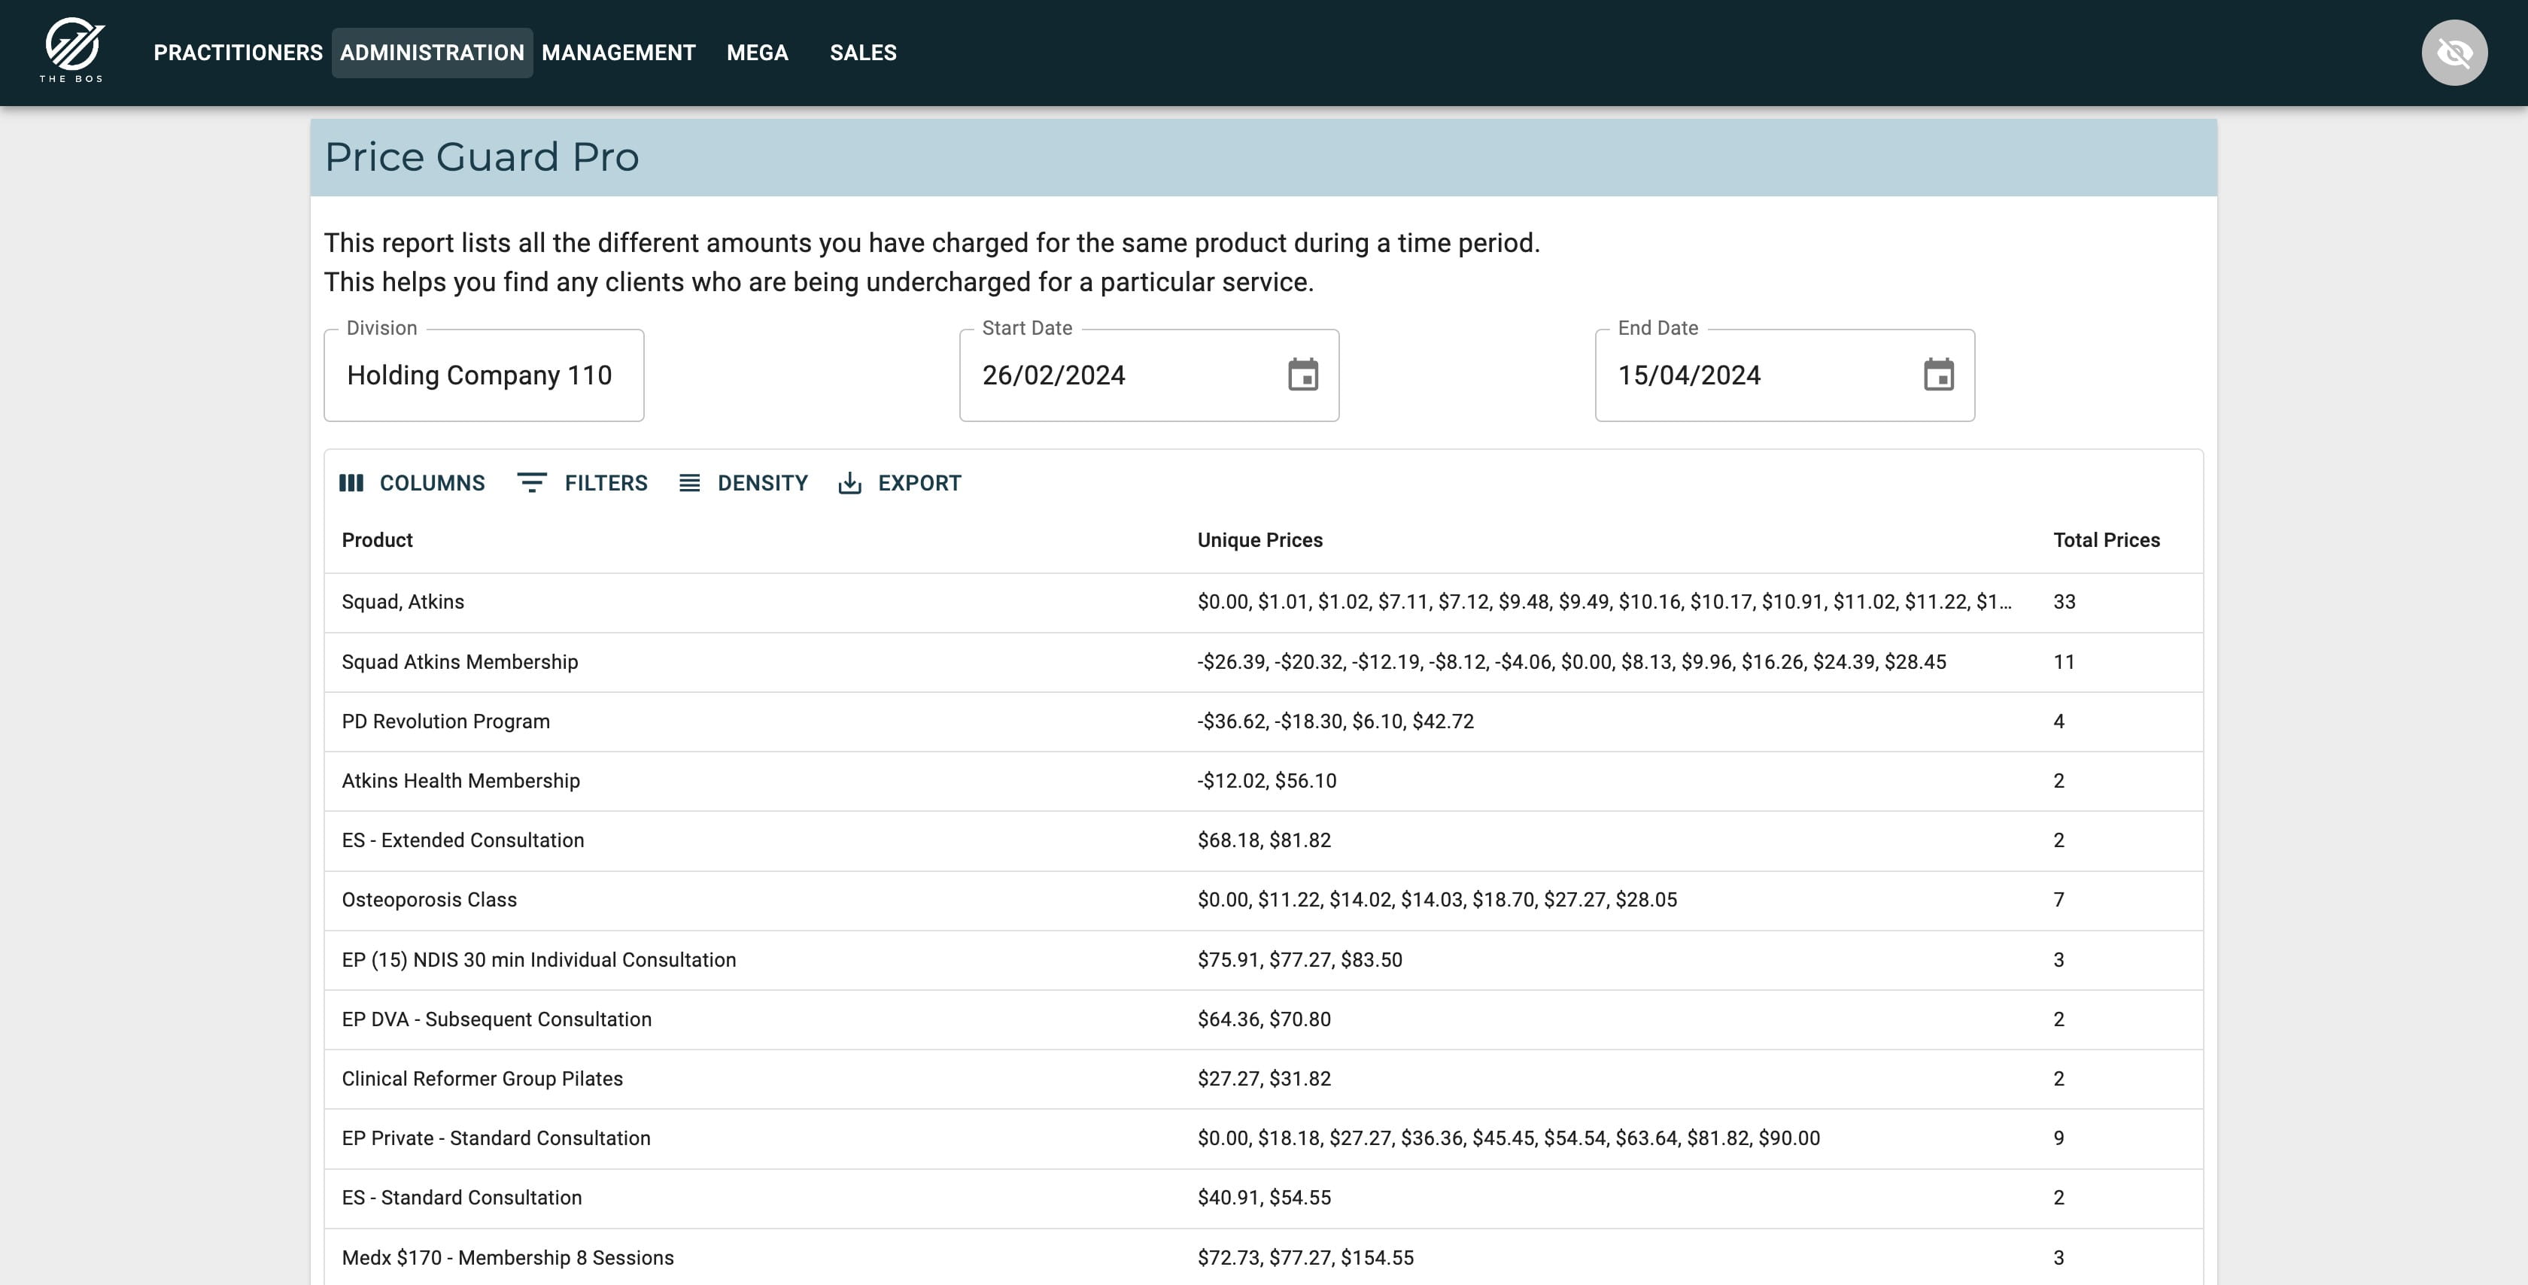2528x1285 pixels.
Task: Select the 'PD Revolution Program' row
Action: [1263, 721]
